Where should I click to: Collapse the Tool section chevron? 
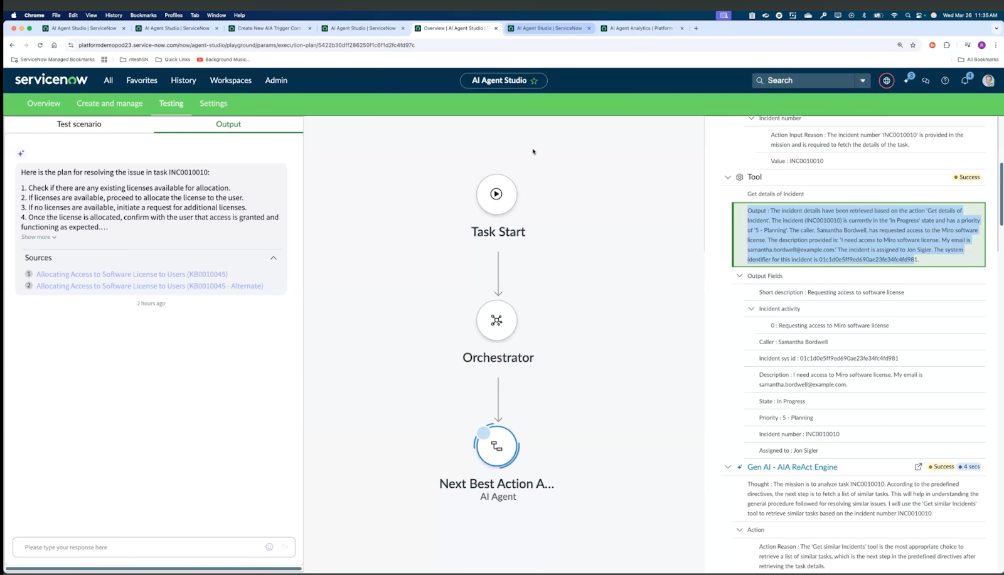coord(728,177)
